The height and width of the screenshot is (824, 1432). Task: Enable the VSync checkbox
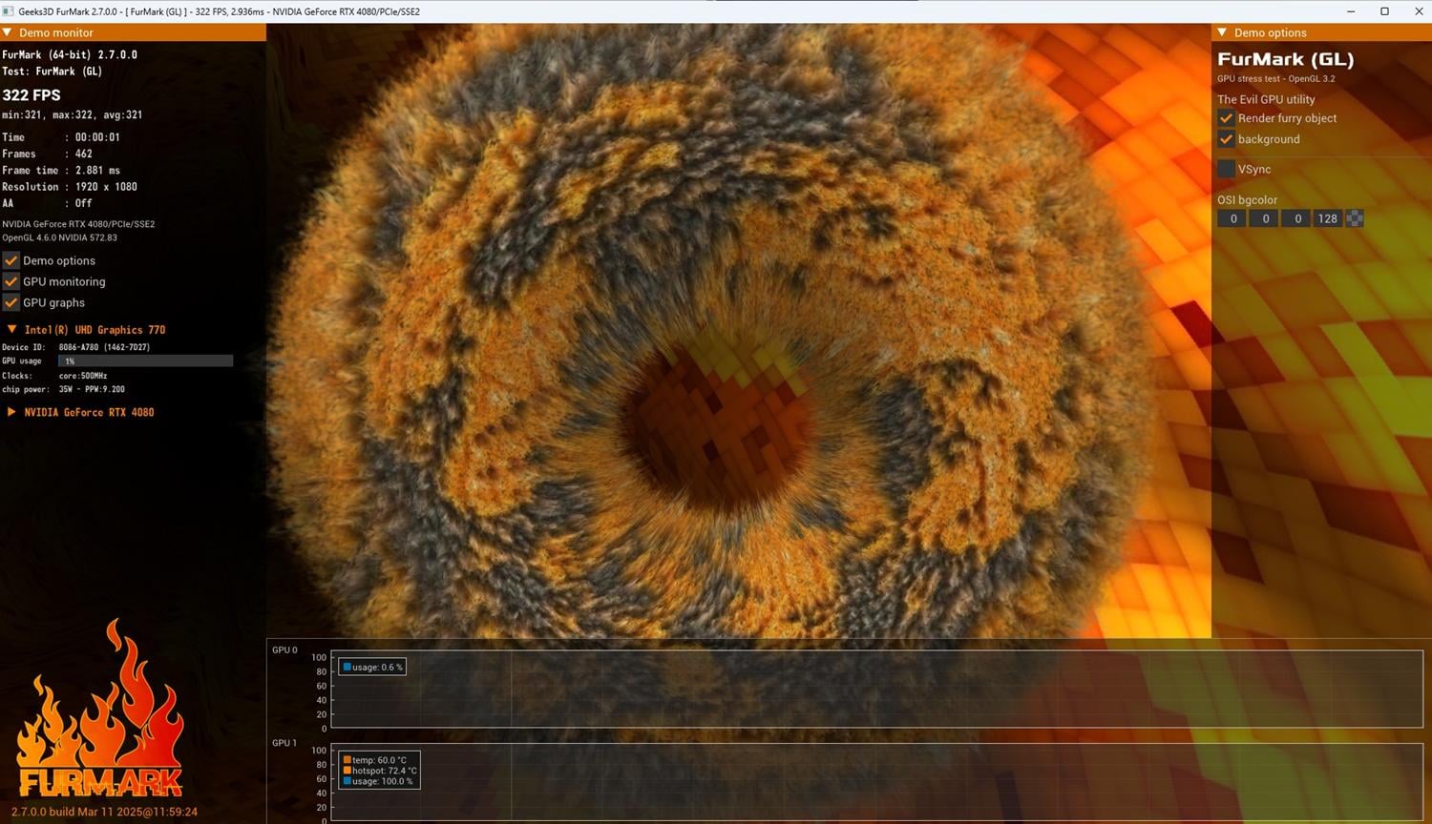(x=1227, y=169)
